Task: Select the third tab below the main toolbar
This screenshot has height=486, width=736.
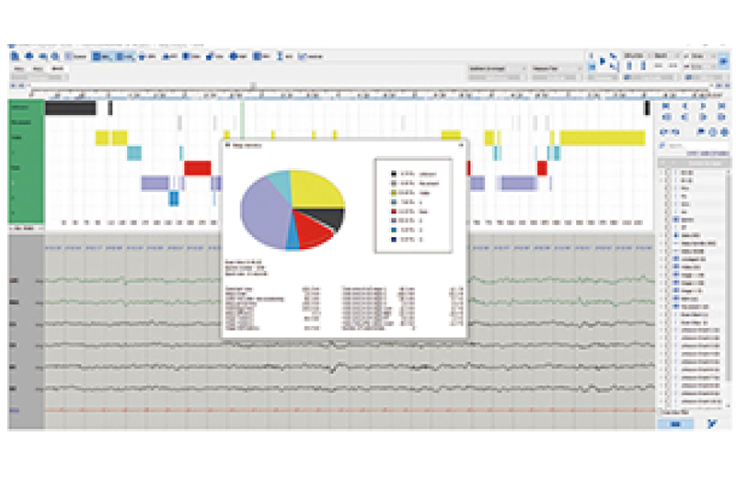Action: pos(57,70)
